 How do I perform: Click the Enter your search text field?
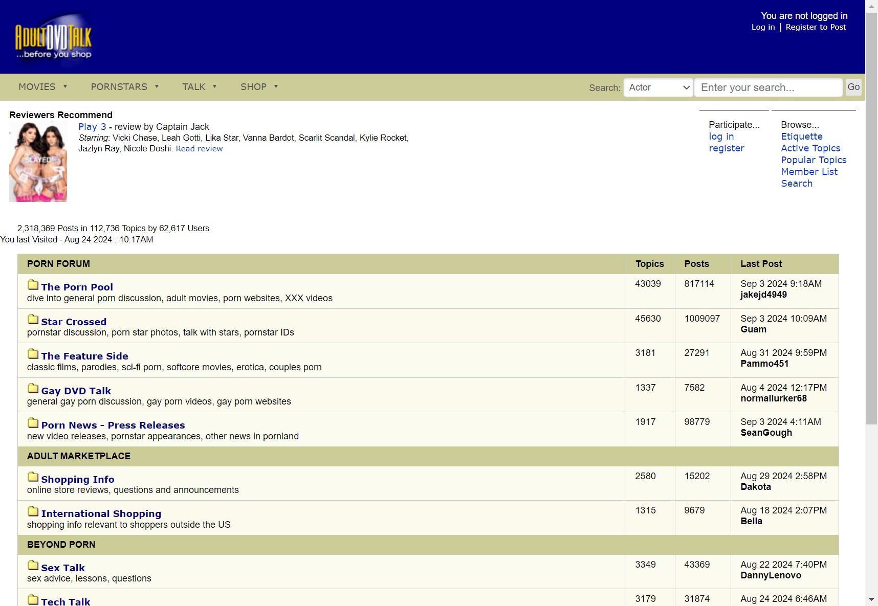pos(768,87)
